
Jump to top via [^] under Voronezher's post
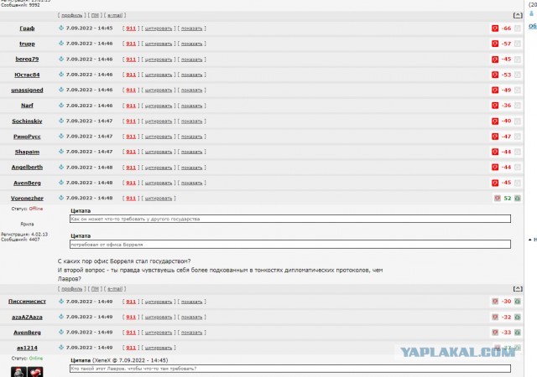pos(518,289)
